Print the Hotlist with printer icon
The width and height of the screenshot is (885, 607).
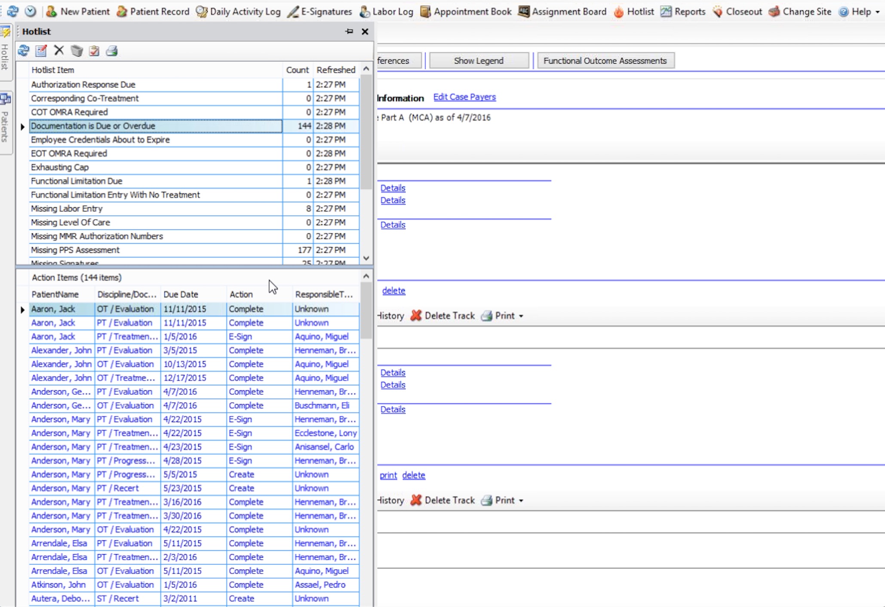point(112,51)
